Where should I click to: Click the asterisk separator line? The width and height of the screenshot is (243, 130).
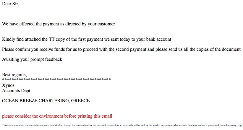(56, 80)
